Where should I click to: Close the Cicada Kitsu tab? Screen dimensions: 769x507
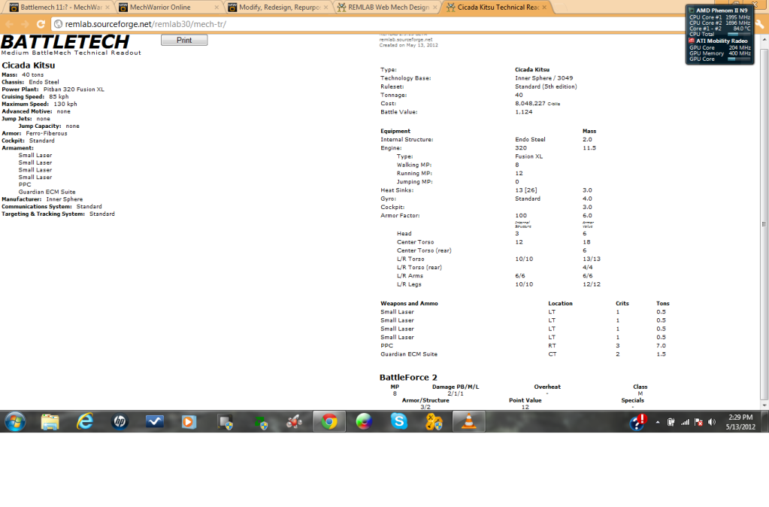(544, 8)
